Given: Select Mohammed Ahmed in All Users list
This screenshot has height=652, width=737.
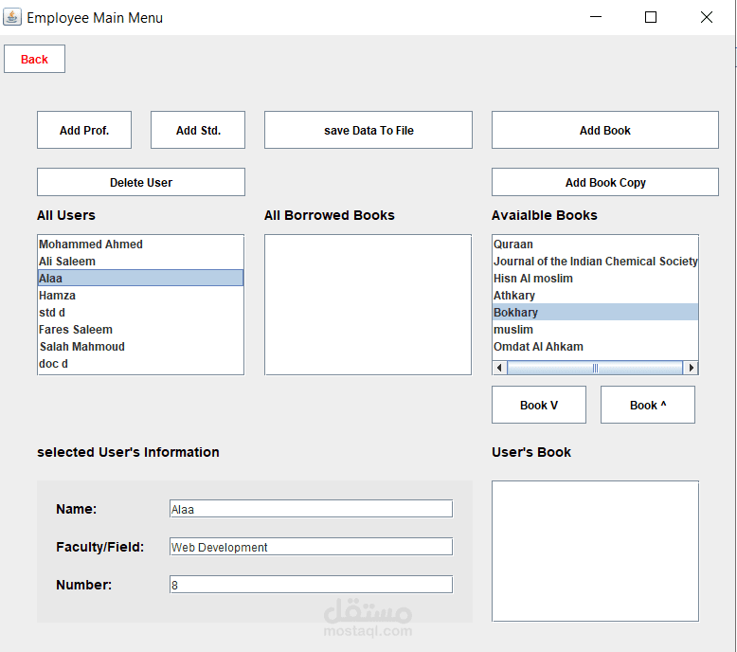Looking at the screenshot, I should [x=91, y=244].
